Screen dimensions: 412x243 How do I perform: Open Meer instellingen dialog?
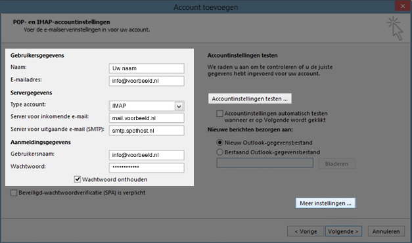pos(325,204)
